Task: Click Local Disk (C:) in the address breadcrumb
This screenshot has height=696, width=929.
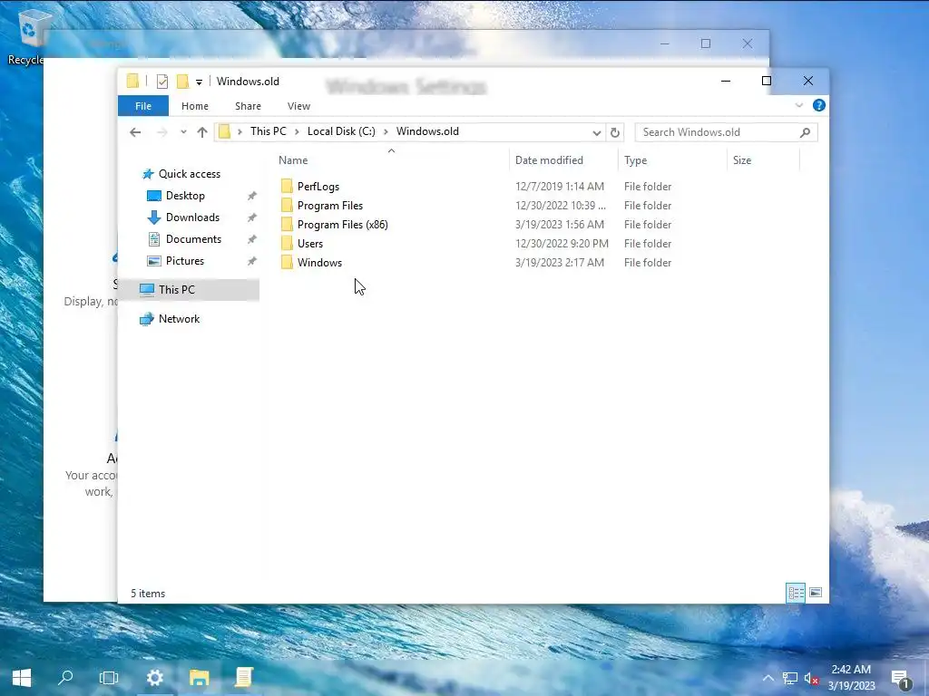Action: point(341,131)
